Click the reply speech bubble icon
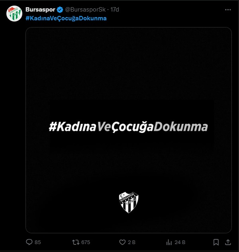This screenshot has height=252, width=239. 29,242
